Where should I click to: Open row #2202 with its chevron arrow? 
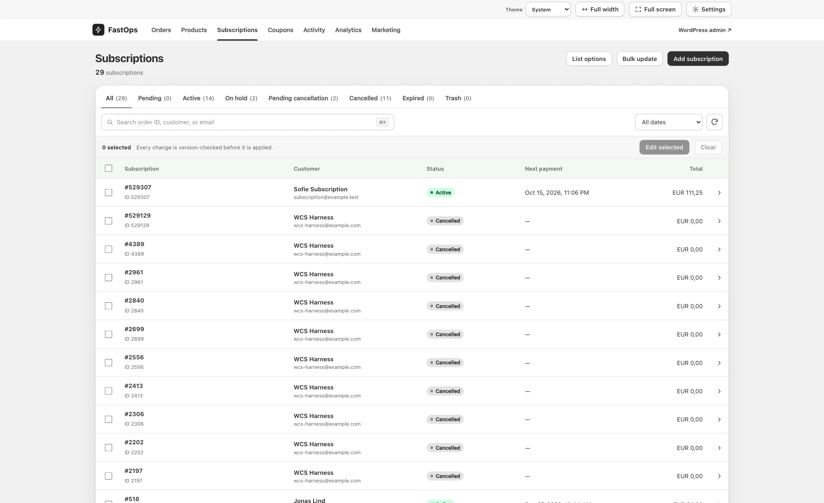coord(719,448)
